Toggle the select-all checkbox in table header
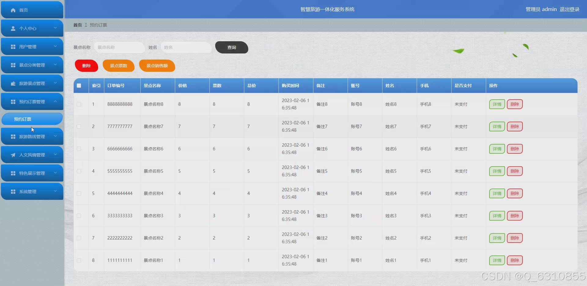This screenshot has width=587, height=286. pos(79,86)
